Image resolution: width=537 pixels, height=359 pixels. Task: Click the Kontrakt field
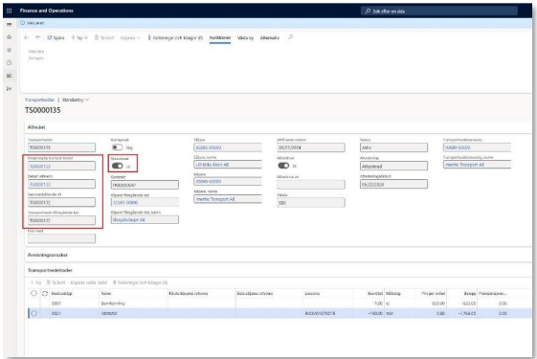[145, 185]
